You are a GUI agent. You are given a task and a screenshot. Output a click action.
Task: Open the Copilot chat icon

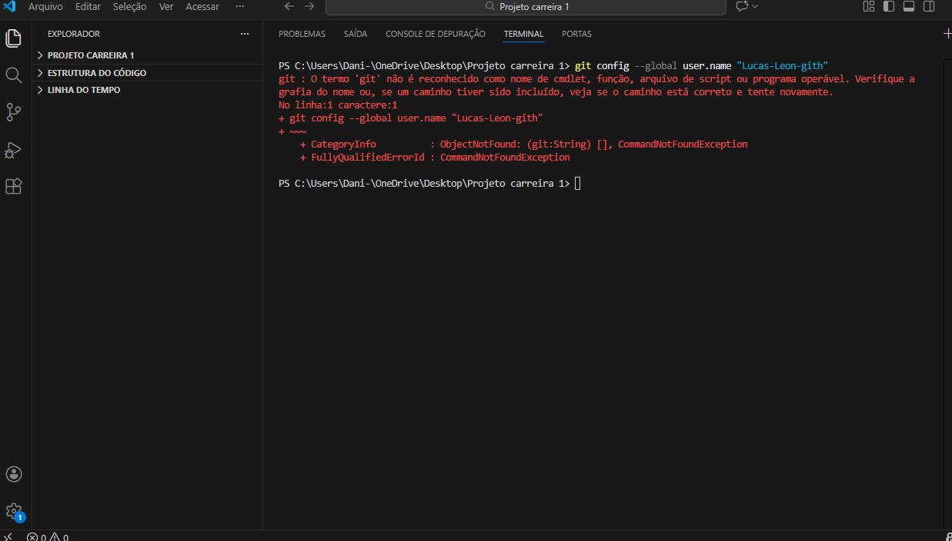click(x=742, y=6)
